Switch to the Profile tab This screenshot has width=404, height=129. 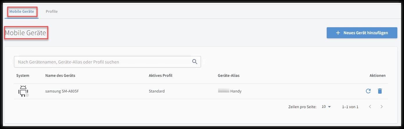point(52,12)
